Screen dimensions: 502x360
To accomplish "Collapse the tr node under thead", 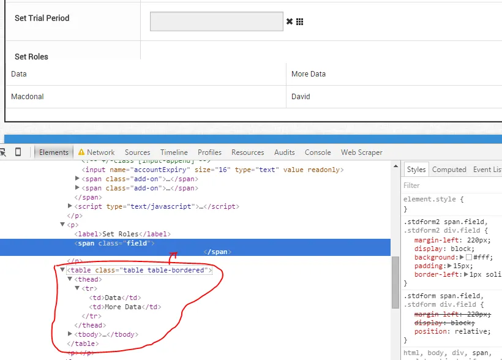I will (x=77, y=288).
